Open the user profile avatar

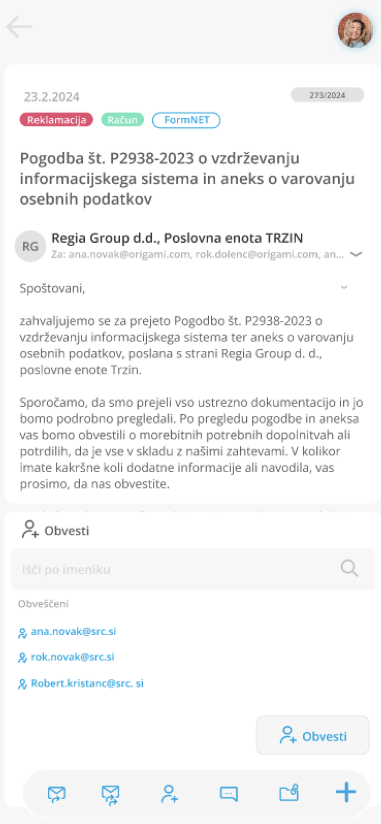point(355,30)
